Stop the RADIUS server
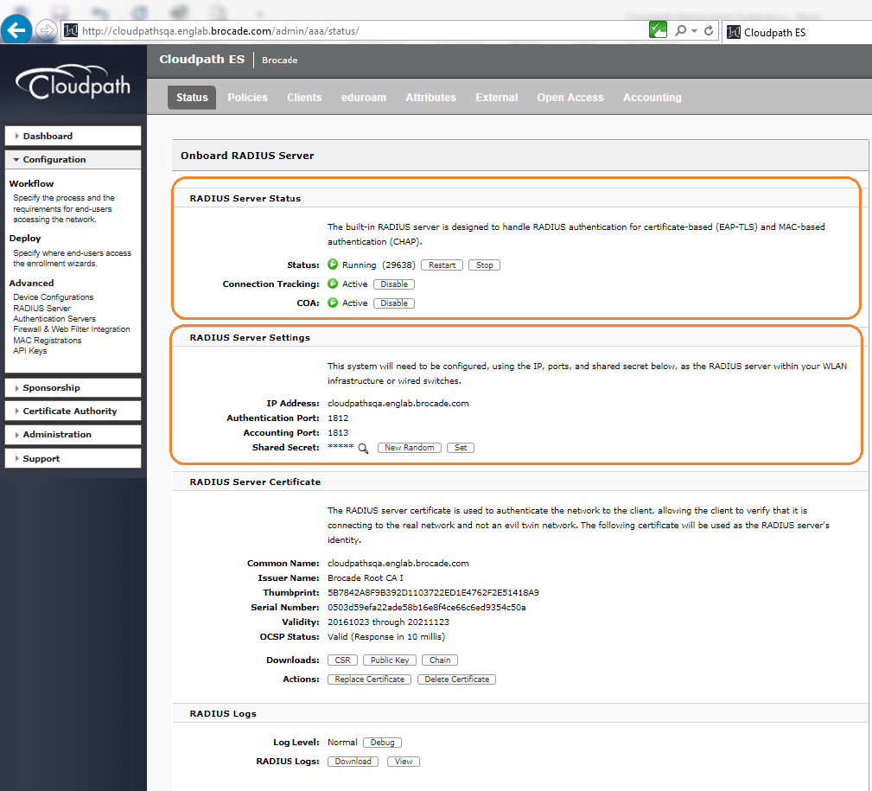The width and height of the screenshot is (872, 791). [x=484, y=265]
